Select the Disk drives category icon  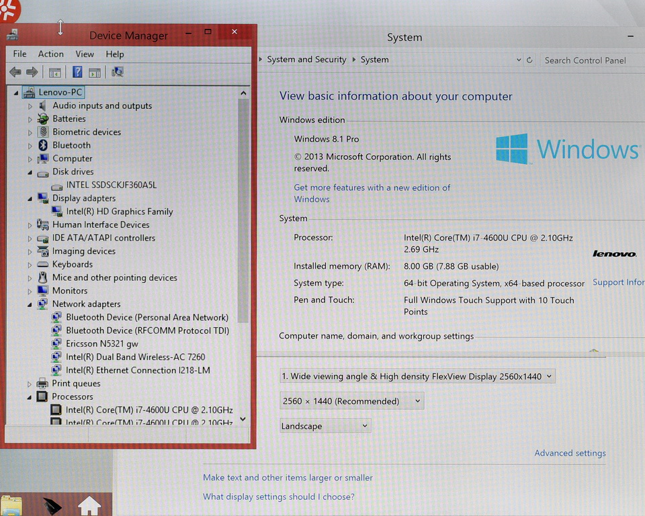click(43, 173)
